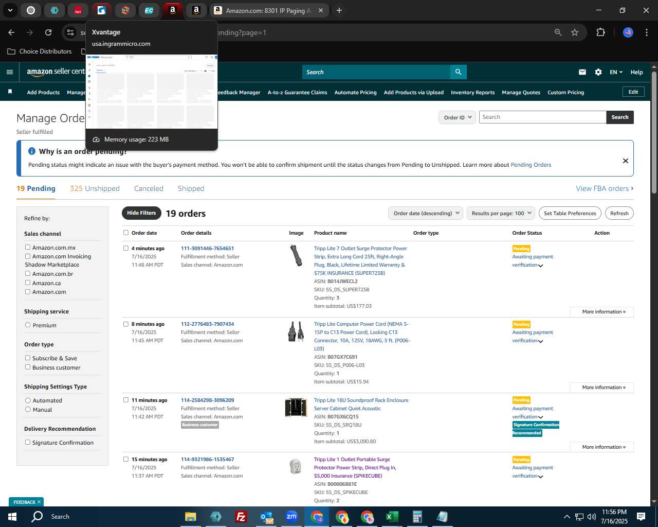Image resolution: width=658 pixels, height=527 pixels.
Task: Check the Signature Confirmation filter
Action: pyautogui.click(x=28, y=442)
